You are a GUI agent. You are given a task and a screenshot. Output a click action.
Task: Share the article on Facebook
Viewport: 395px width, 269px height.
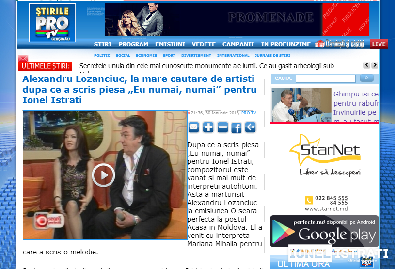pyautogui.click(x=236, y=127)
